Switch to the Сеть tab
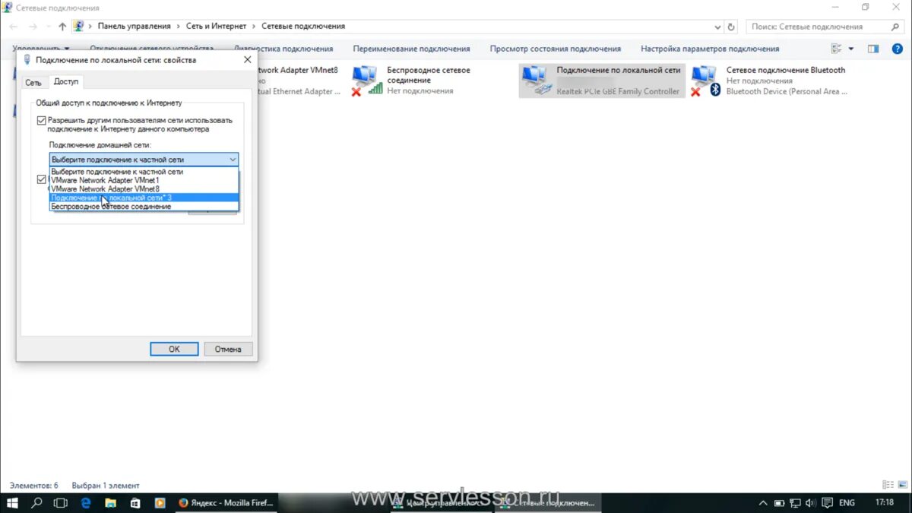Viewport: 912px width, 513px height. 33,82
